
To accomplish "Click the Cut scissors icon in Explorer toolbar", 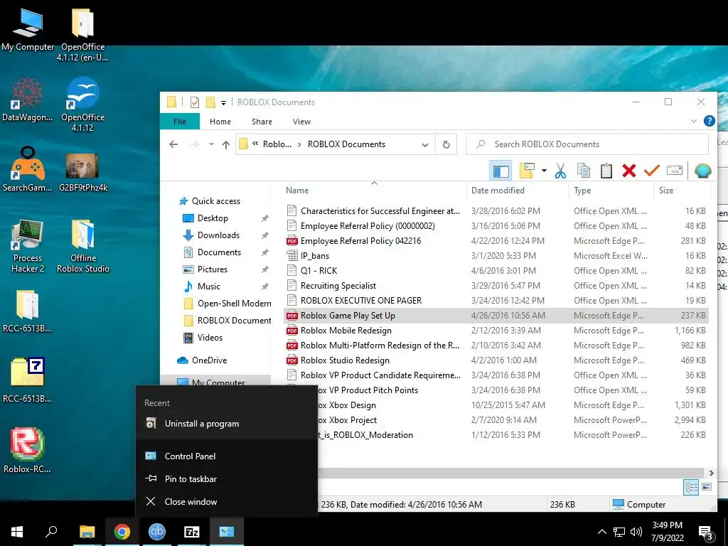I will point(560,171).
